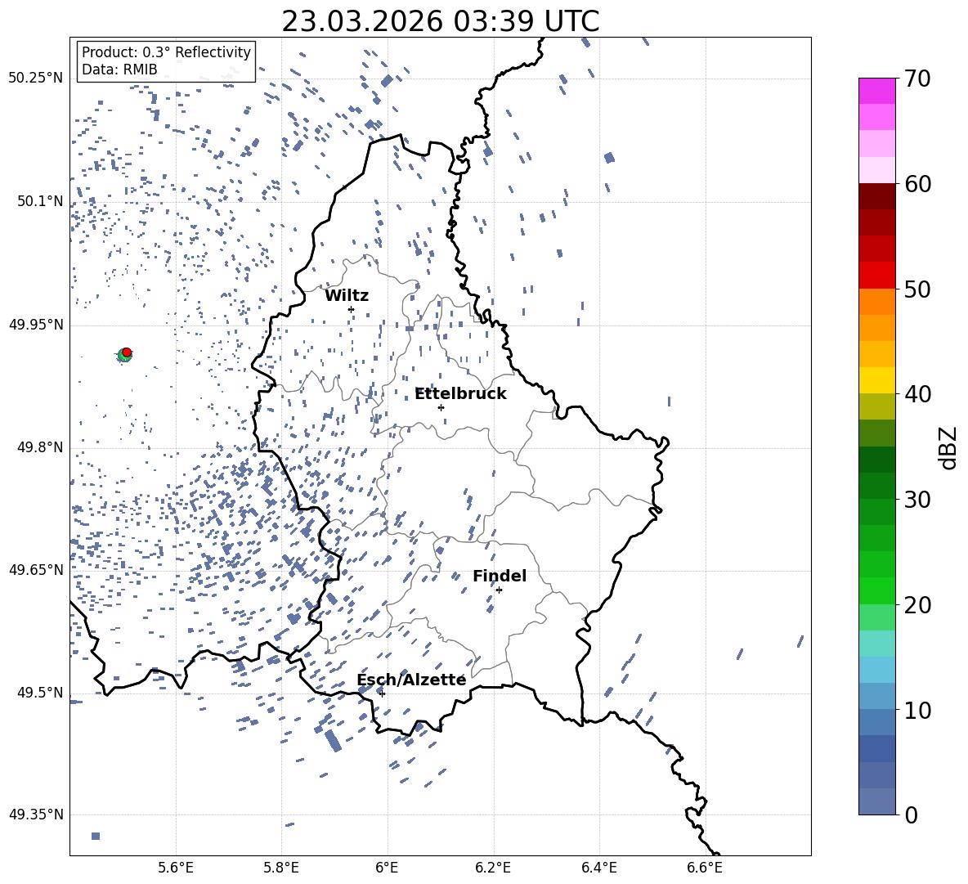The height and width of the screenshot is (884, 968).
Task: Click the 6°E longitude label
Action: click(387, 868)
